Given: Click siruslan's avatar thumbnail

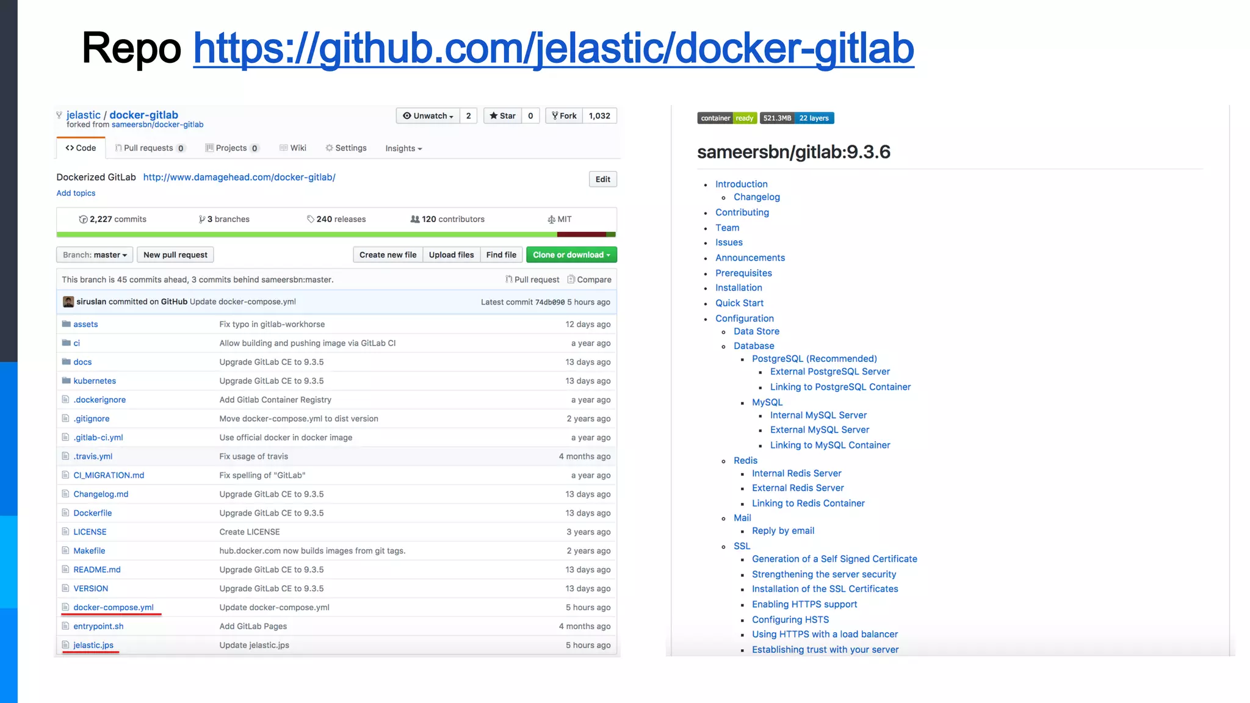Looking at the screenshot, I should [68, 301].
